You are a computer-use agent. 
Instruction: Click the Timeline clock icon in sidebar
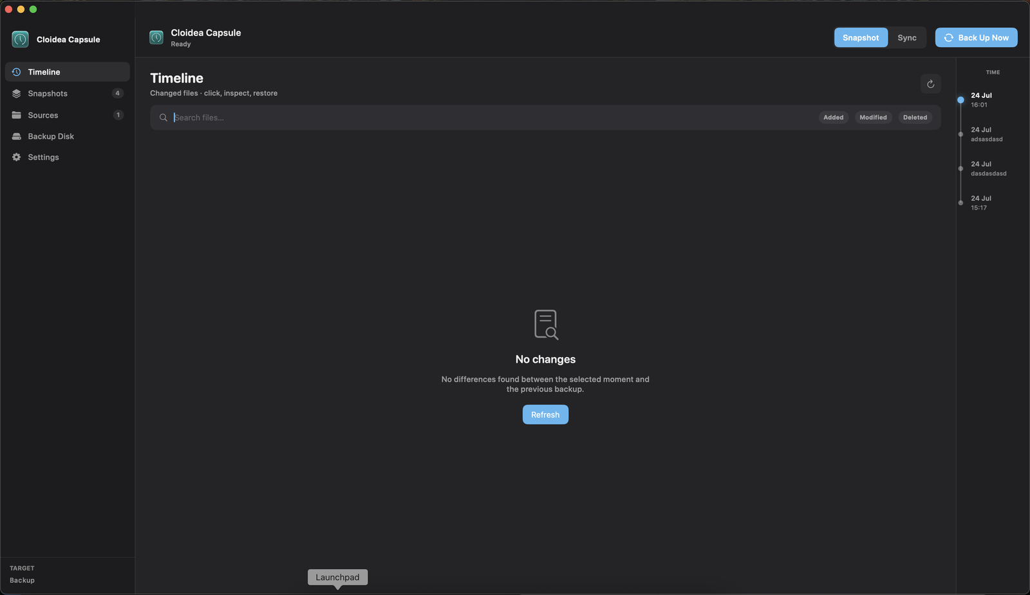pyautogui.click(x=17, y=72)
